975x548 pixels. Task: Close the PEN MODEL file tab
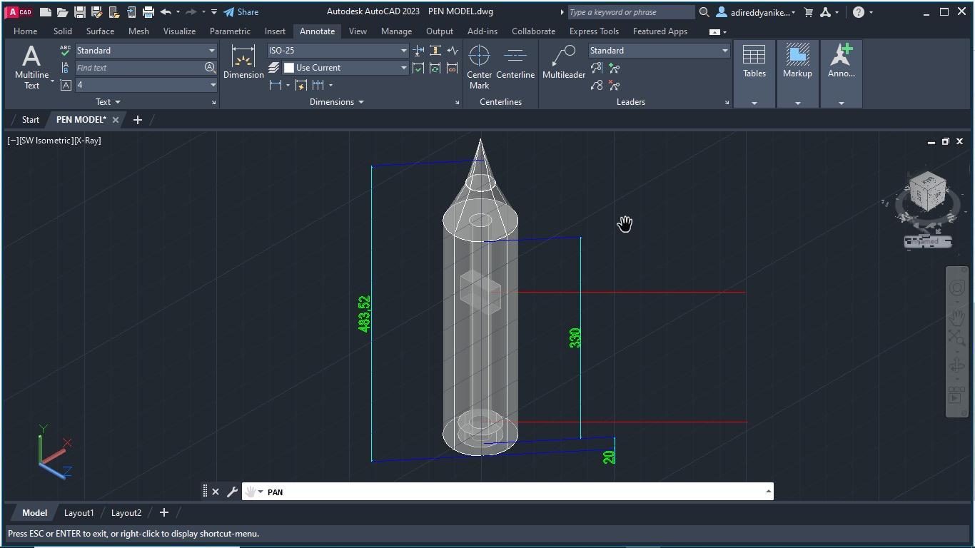115,120
